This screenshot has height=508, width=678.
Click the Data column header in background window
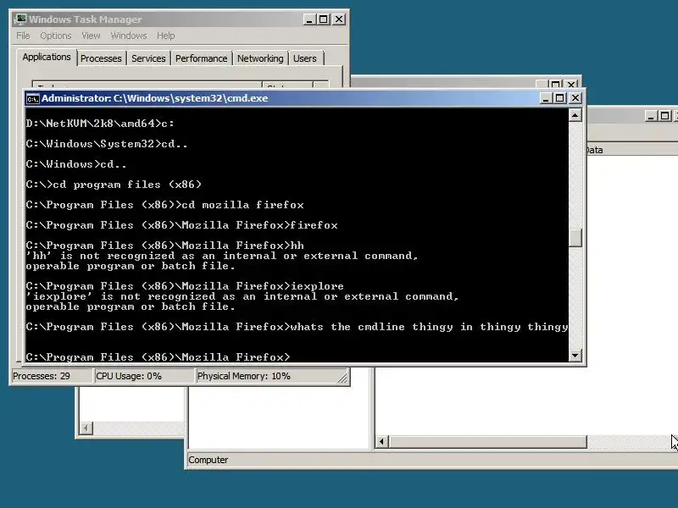(x=595, y=150)
